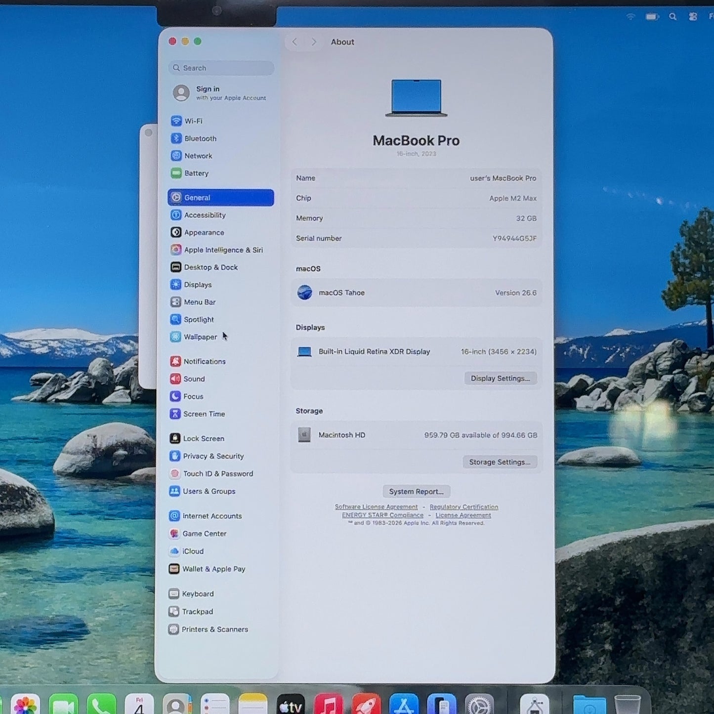This screenshot has height=714, width=714.
Task: Open Menu Bar settings
Action: tap(220, 302)
